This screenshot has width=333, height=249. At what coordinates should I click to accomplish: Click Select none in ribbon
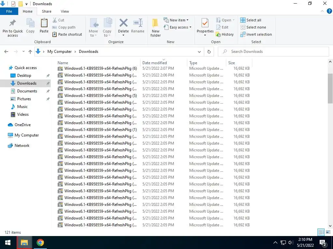pyautogui.click(x=253, y=27)
